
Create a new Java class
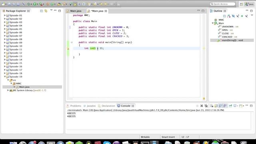pyautogui.click(x=52, y=4)
